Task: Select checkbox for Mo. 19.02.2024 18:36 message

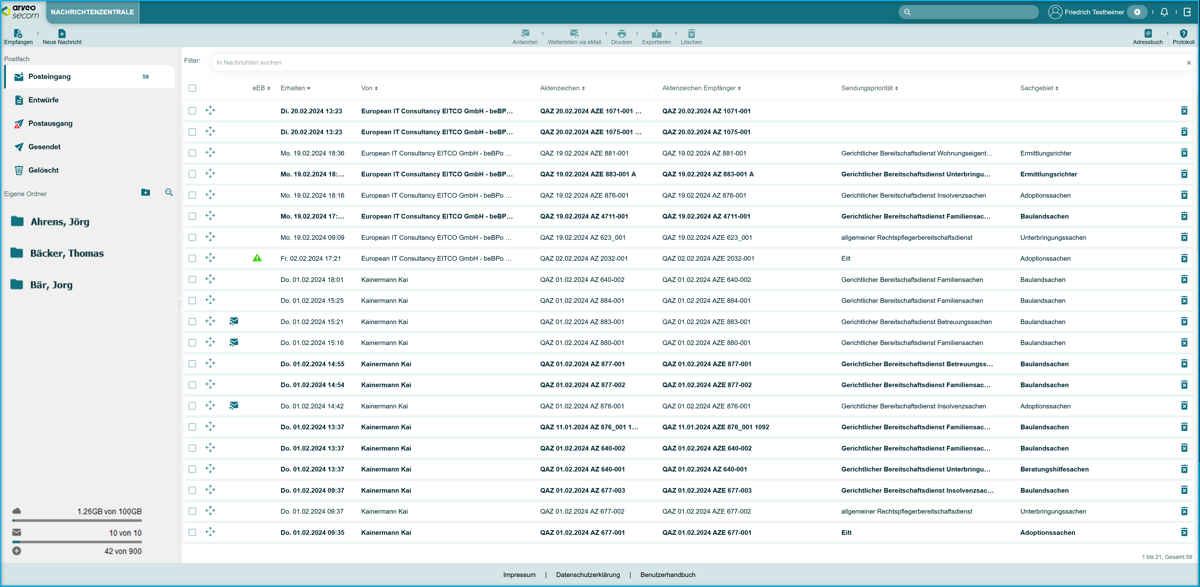Action: point(192,153)
